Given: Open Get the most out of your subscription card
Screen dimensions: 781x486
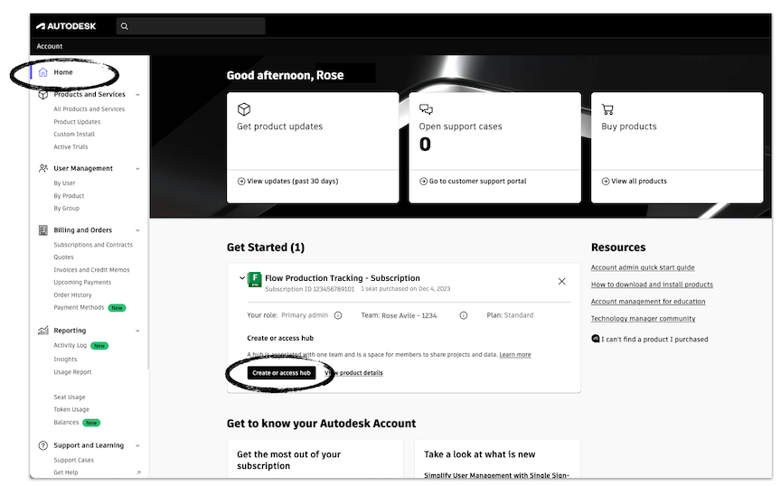Looking at the screenshot, I should coord(315,459).
